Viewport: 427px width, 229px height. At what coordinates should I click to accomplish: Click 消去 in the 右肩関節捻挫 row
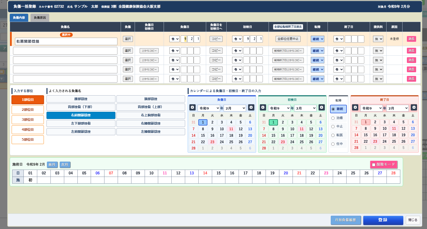coord(411,39)
